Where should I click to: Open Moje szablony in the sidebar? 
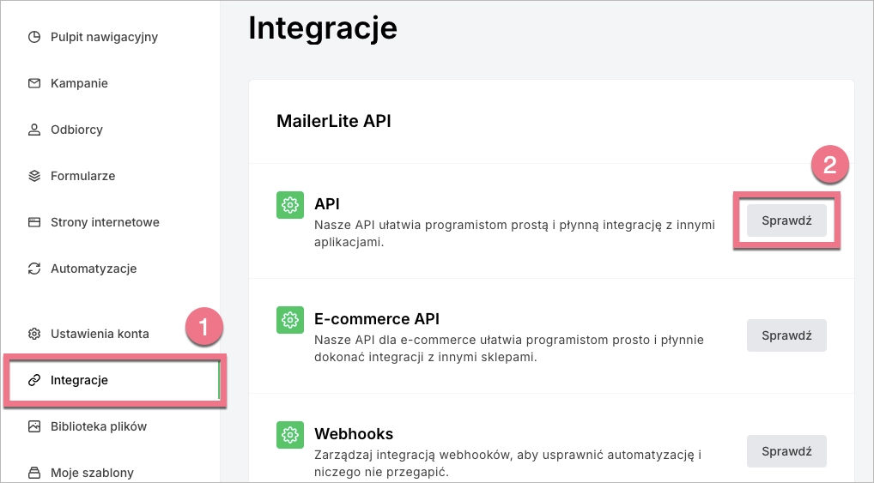pyautogui.click(x=92, y=473)
